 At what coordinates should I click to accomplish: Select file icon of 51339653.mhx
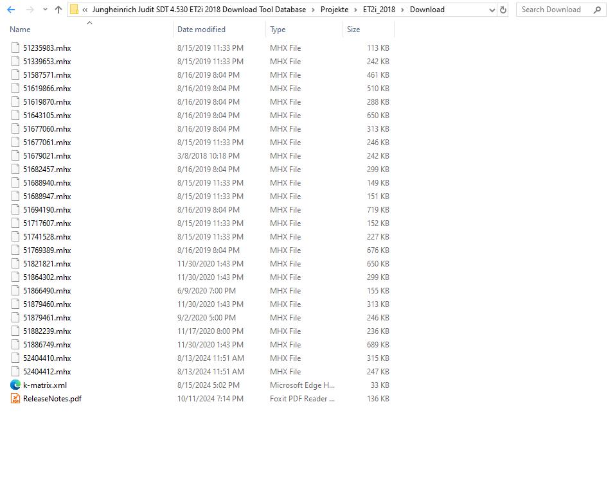click(15, 61)
